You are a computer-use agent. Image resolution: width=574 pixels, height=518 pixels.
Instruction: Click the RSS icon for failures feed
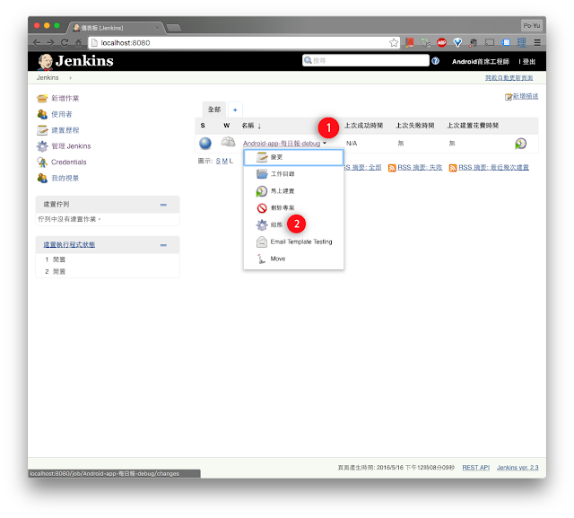392,168
